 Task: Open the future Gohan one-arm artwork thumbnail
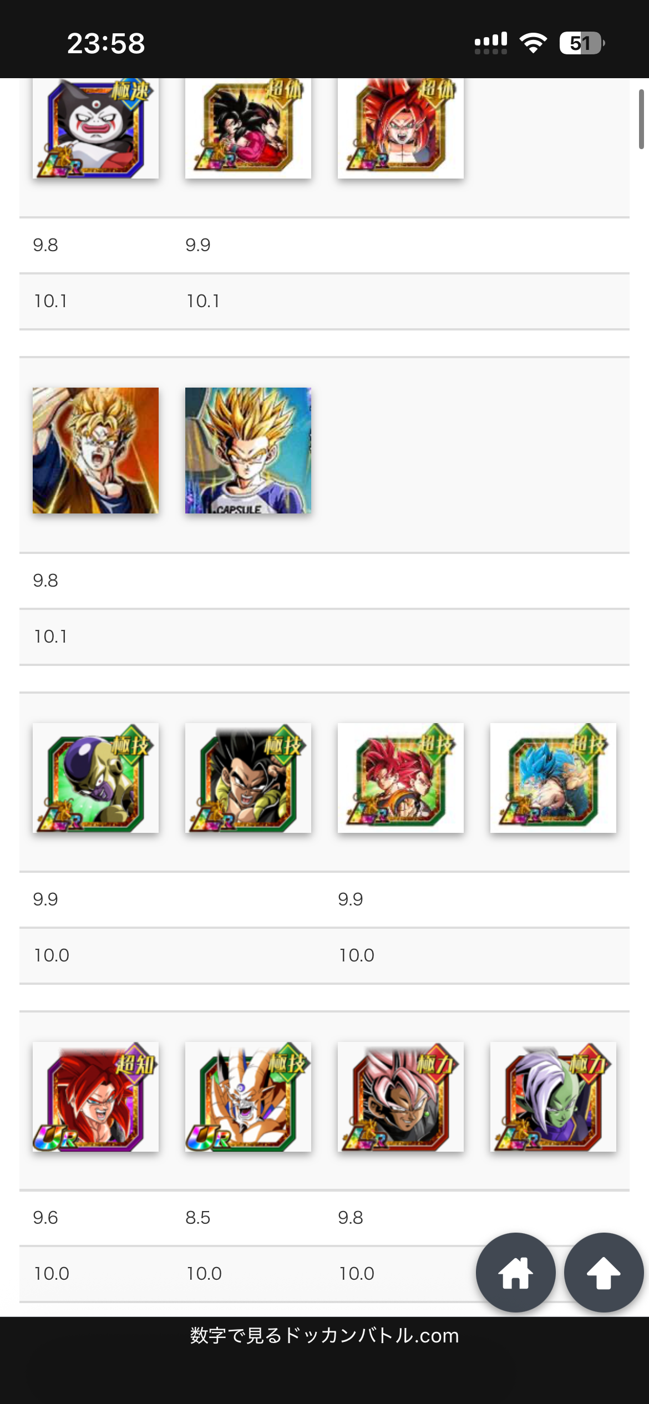point(95,450)
